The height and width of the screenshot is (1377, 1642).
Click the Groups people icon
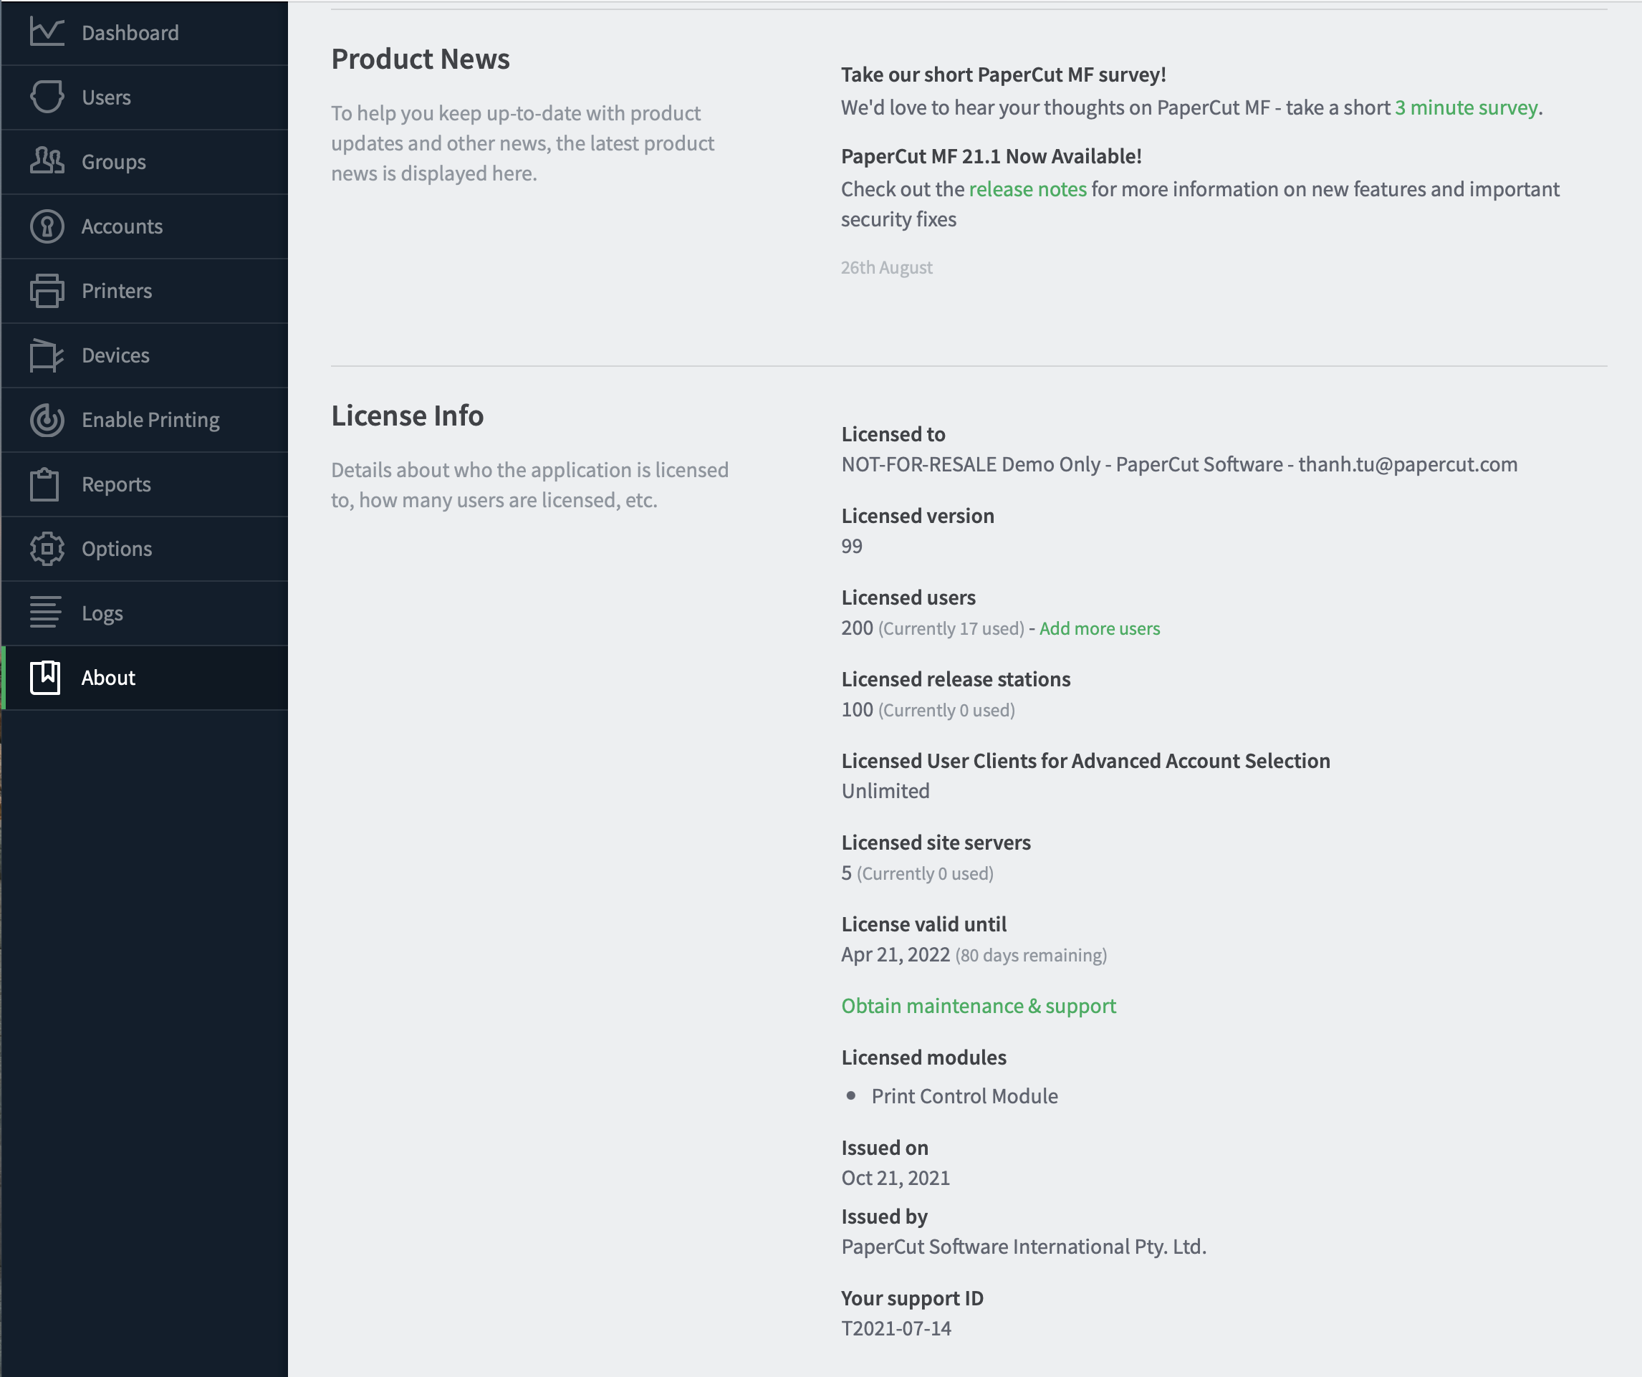tap(45, 161)
